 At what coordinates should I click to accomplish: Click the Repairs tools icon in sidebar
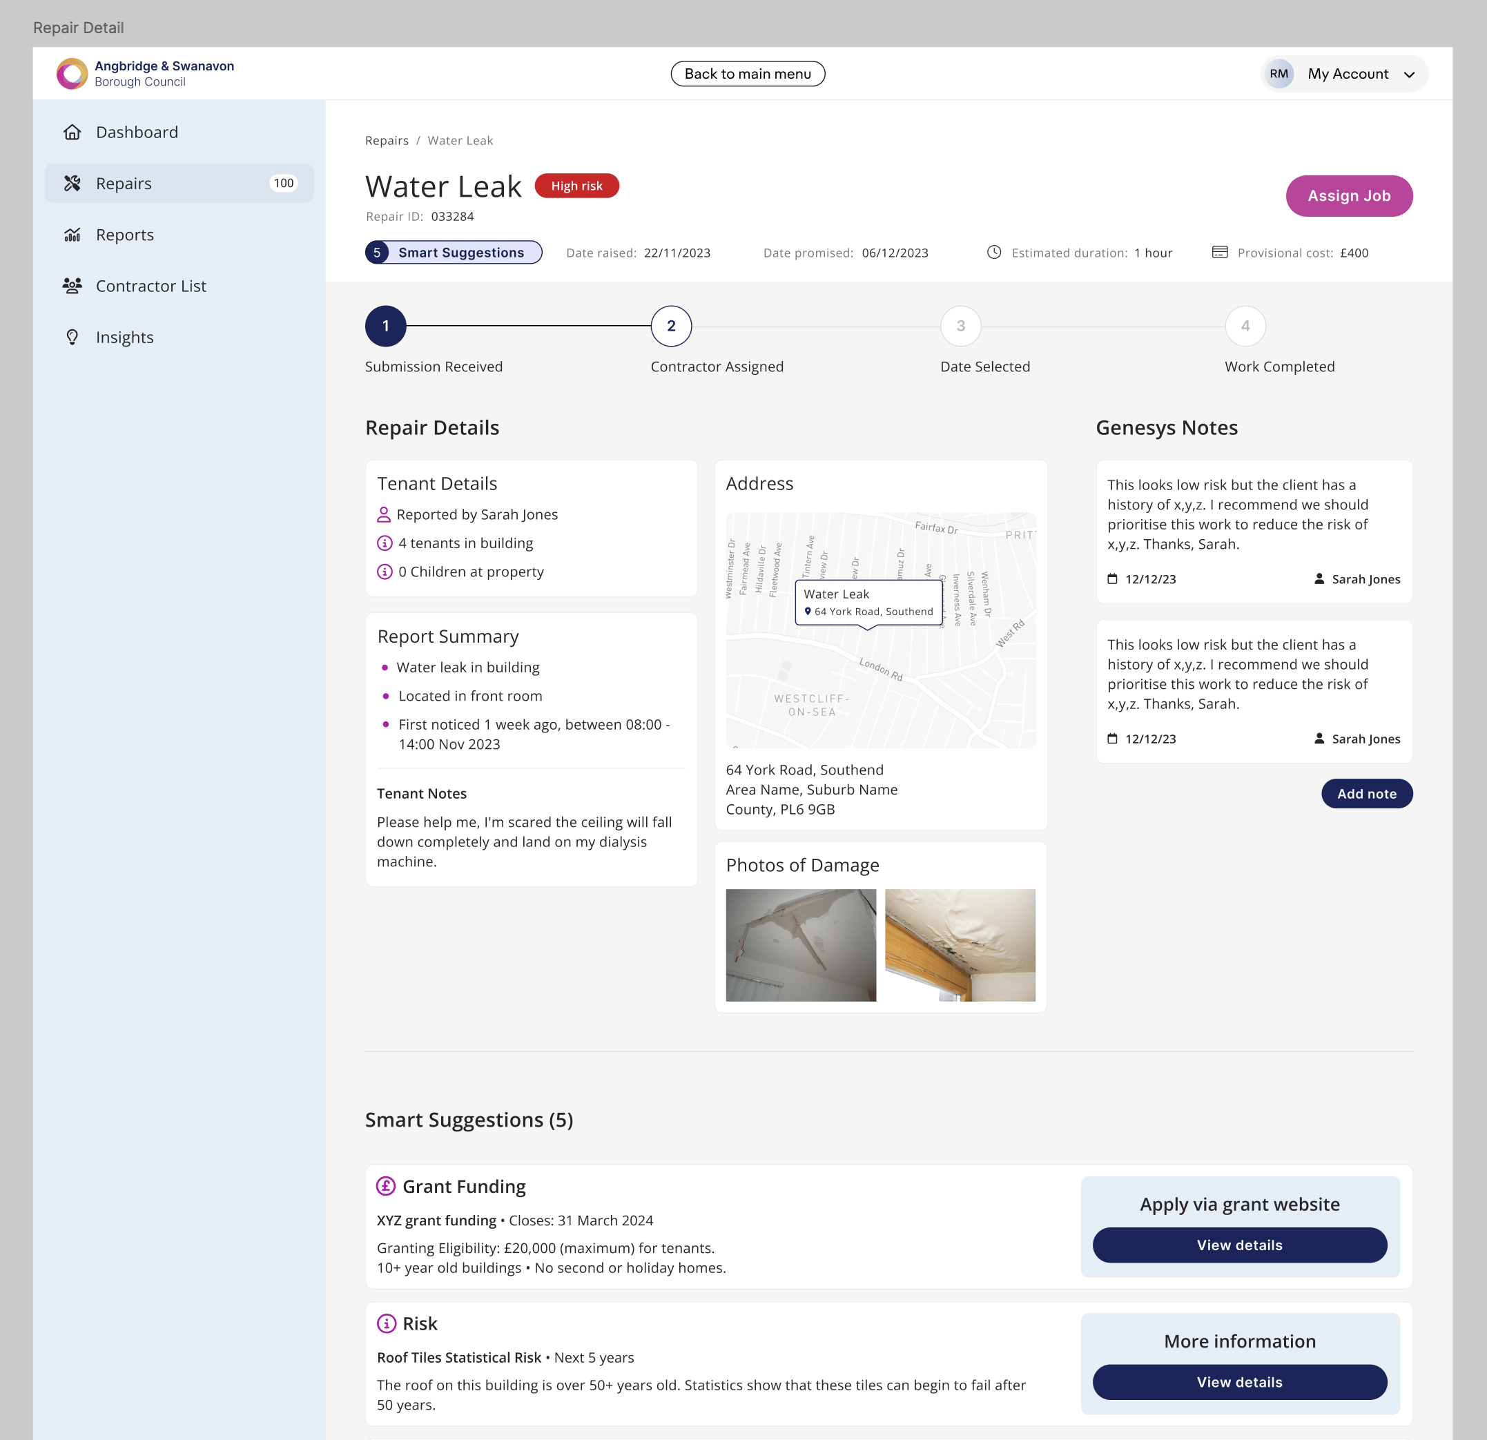tap(72, 184)
